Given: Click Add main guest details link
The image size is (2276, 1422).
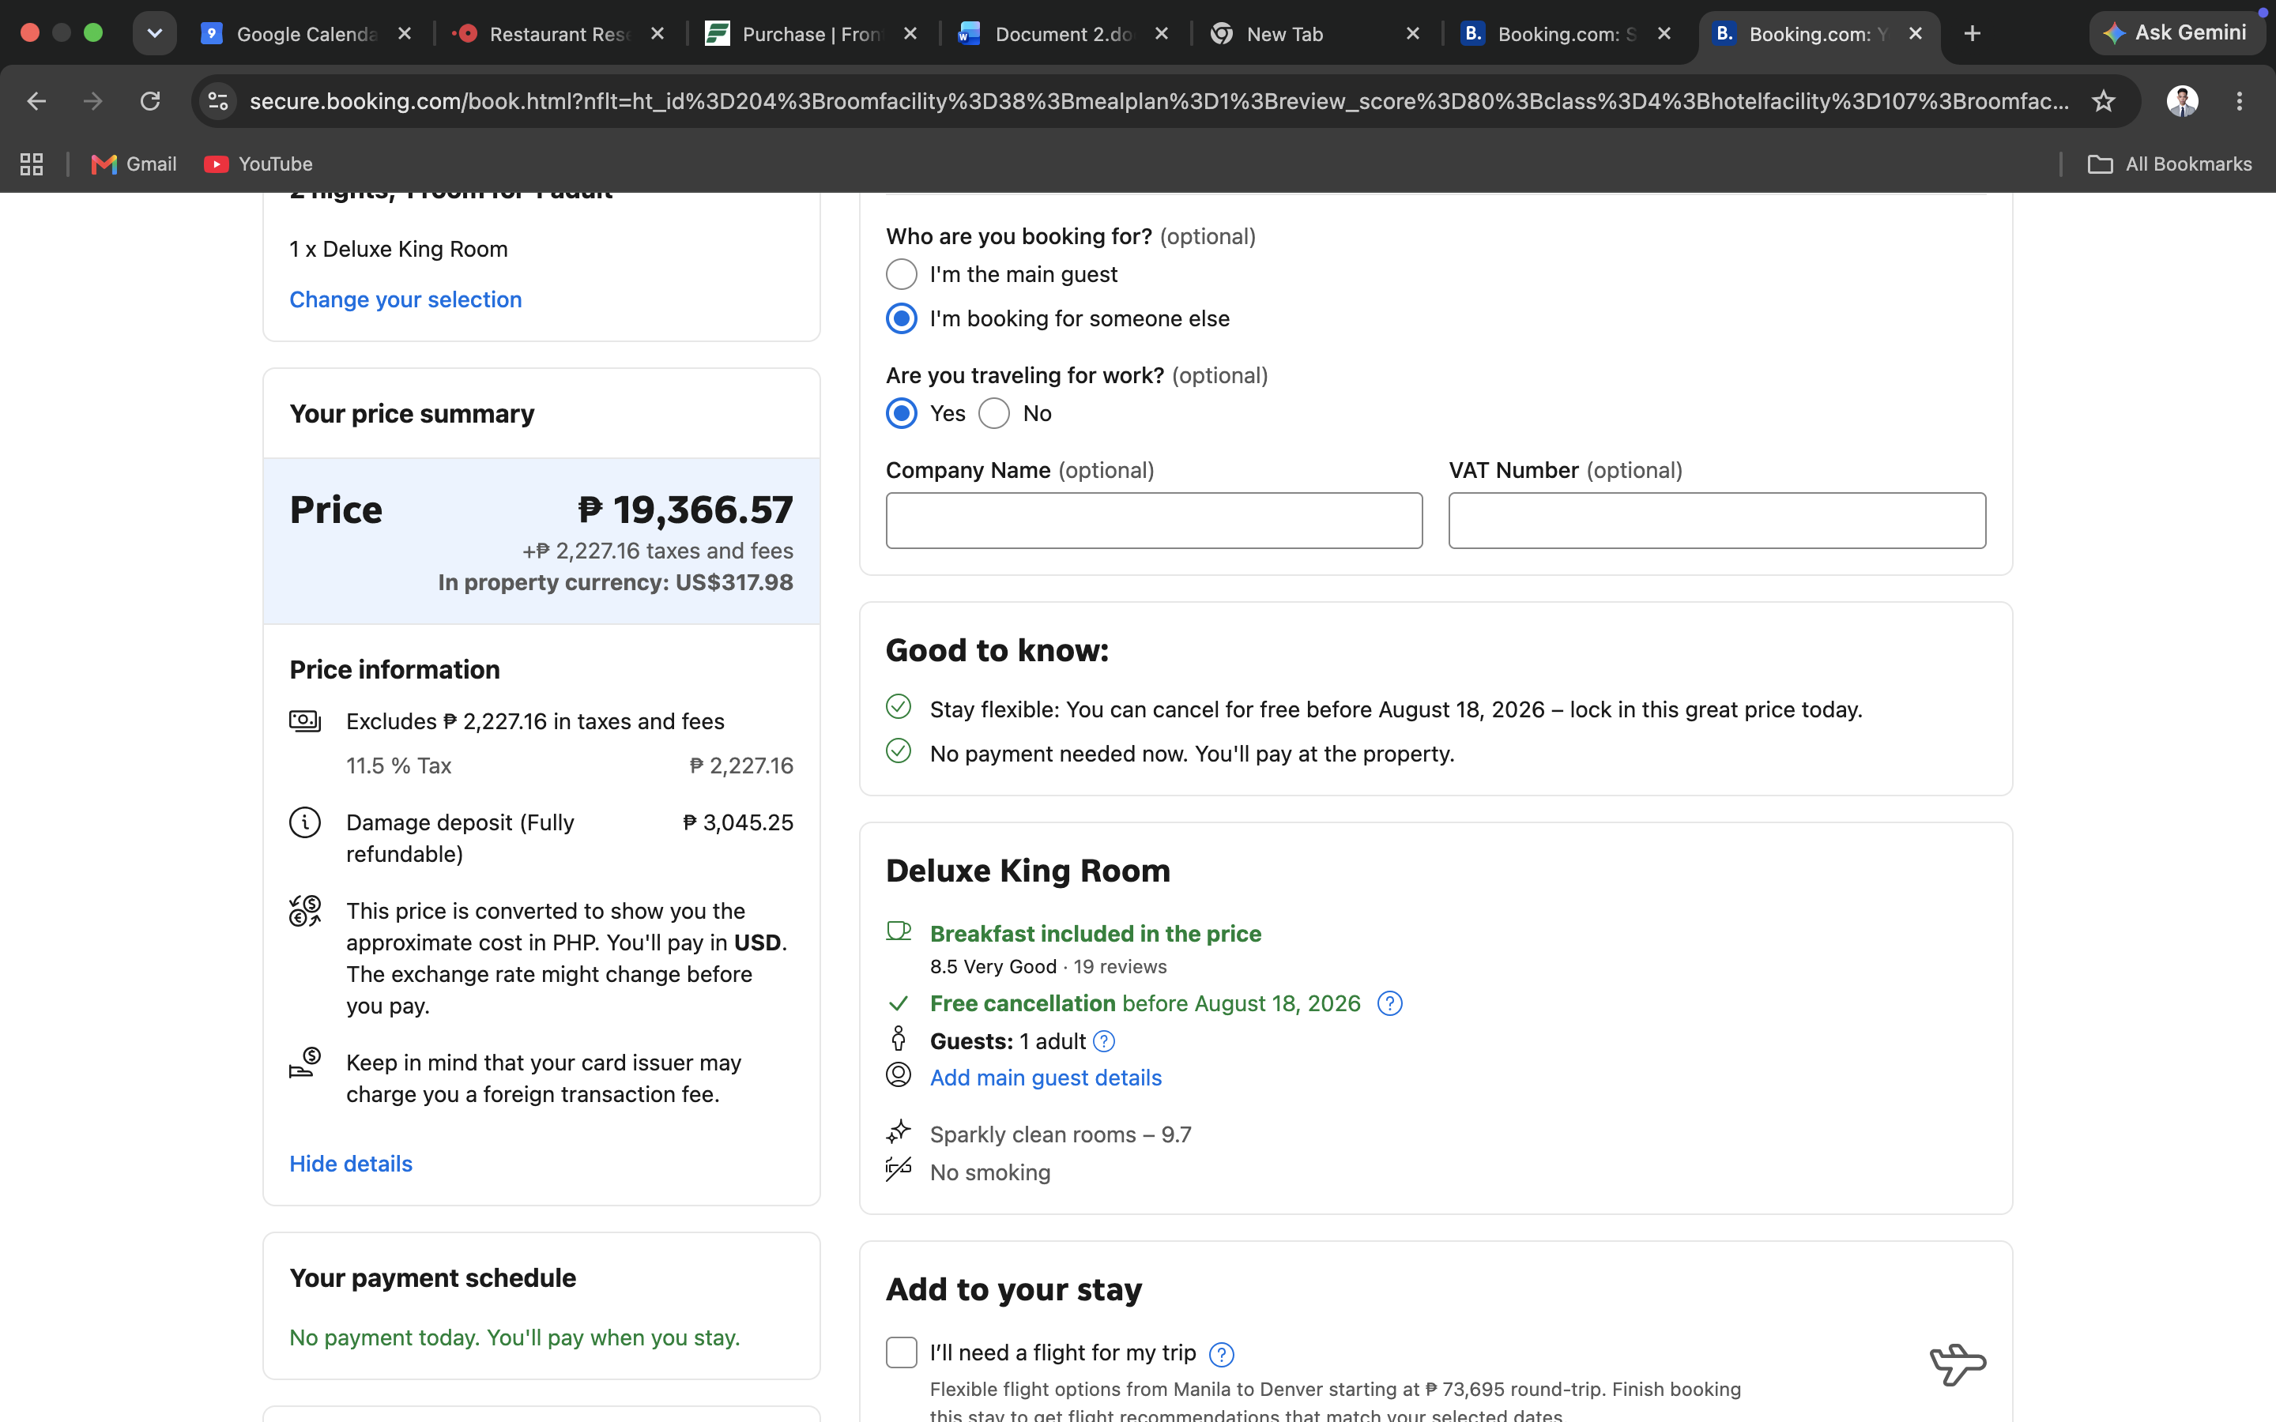Looking at the screenshot, I should [1046, 1078].
